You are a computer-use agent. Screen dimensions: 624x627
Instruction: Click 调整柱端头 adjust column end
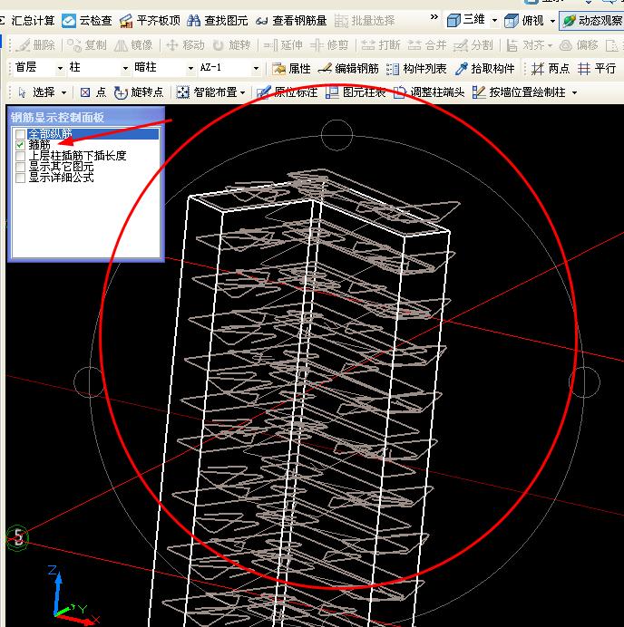tap(429, 92)
